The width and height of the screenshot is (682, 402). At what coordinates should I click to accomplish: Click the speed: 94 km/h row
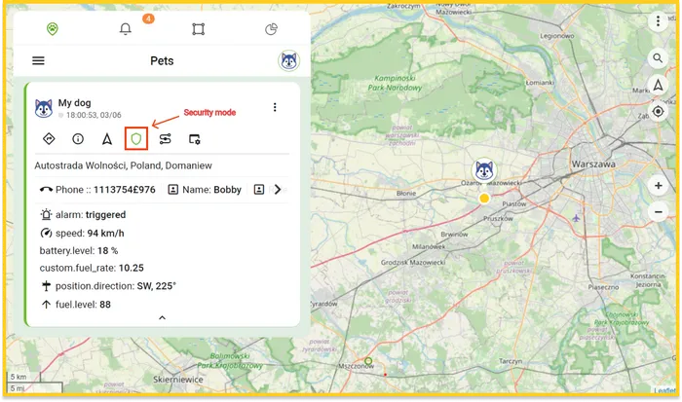(82, 234)
